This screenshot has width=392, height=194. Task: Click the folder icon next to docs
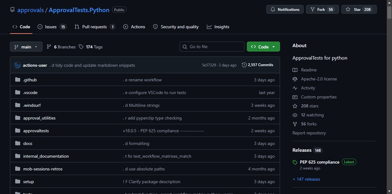click(x=18, y=143)
